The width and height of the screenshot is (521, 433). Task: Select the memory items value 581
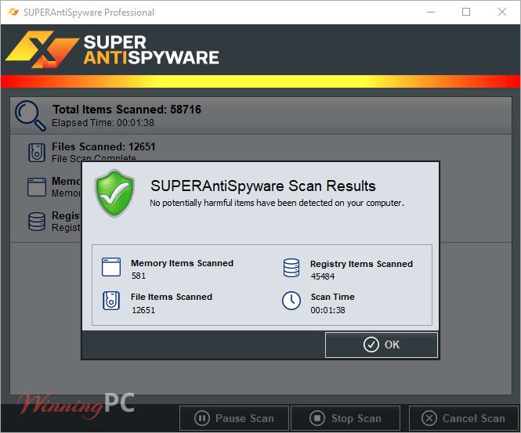coord(139,276)
